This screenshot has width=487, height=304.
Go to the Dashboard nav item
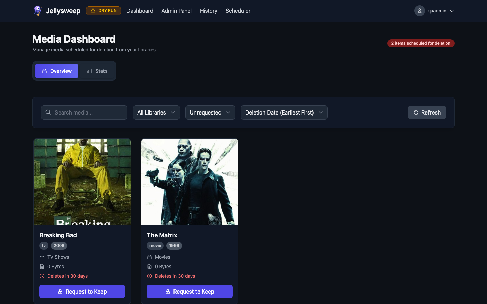coord(140,11)
